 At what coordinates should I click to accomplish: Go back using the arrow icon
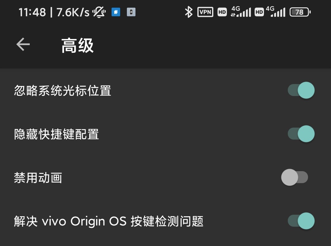pos(23,44)
